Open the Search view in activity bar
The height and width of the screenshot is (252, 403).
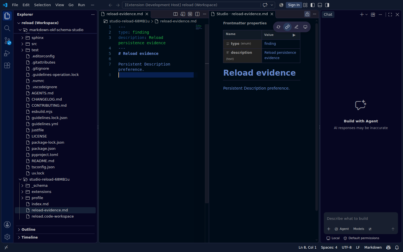pos(7,28)
